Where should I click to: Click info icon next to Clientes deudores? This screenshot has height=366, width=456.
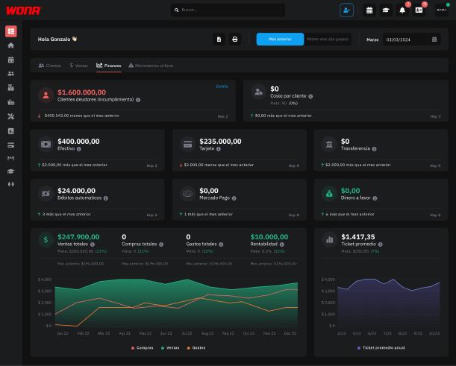click(138, 100)
